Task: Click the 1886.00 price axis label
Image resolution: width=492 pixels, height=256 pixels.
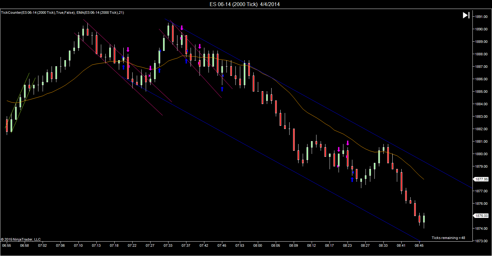Action: click(x=481, y=79)
